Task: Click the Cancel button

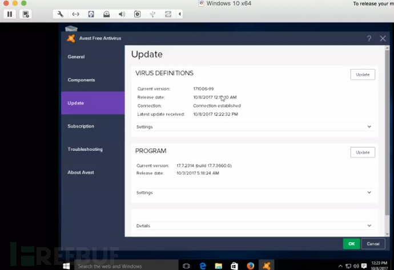Action: (x=373, y=244)
